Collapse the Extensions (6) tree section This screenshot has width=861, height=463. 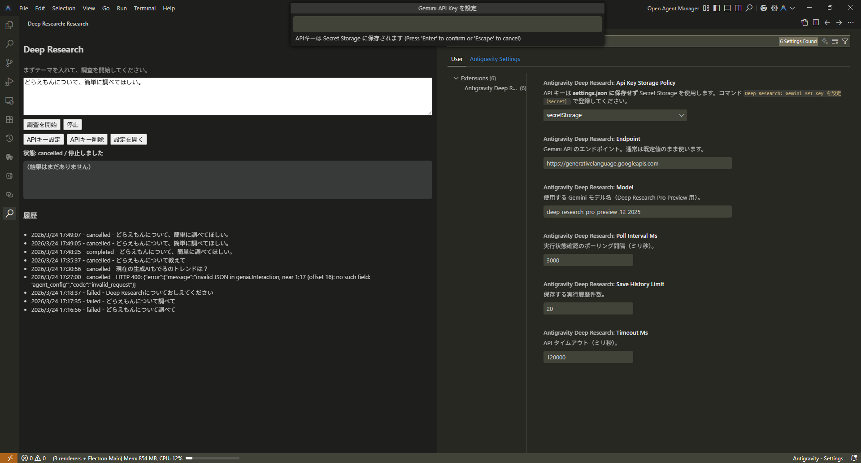456,78
